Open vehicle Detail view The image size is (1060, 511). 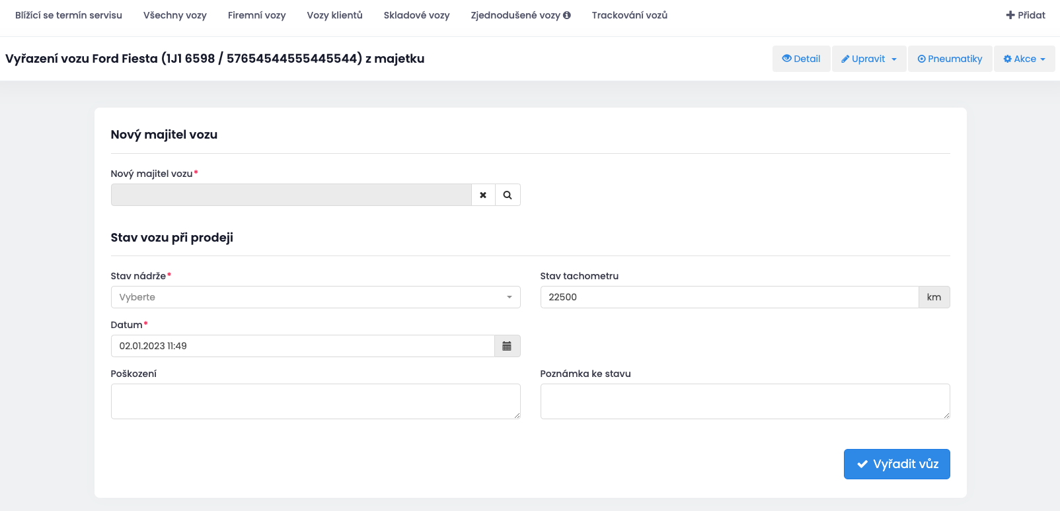801,59
